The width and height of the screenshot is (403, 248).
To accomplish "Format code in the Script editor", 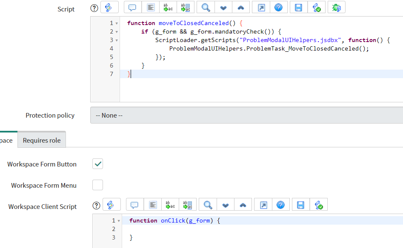I will [x=150, y=8].
